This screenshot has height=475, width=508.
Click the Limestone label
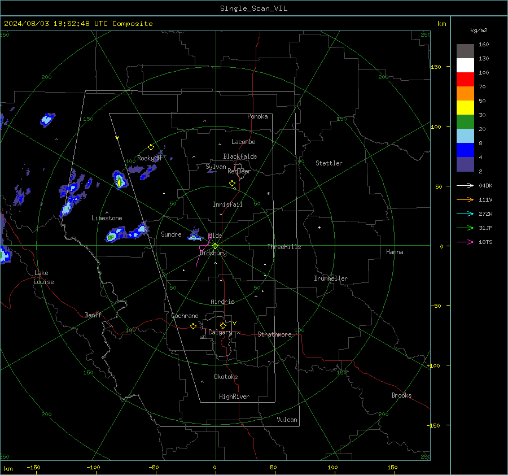(107, 218)
